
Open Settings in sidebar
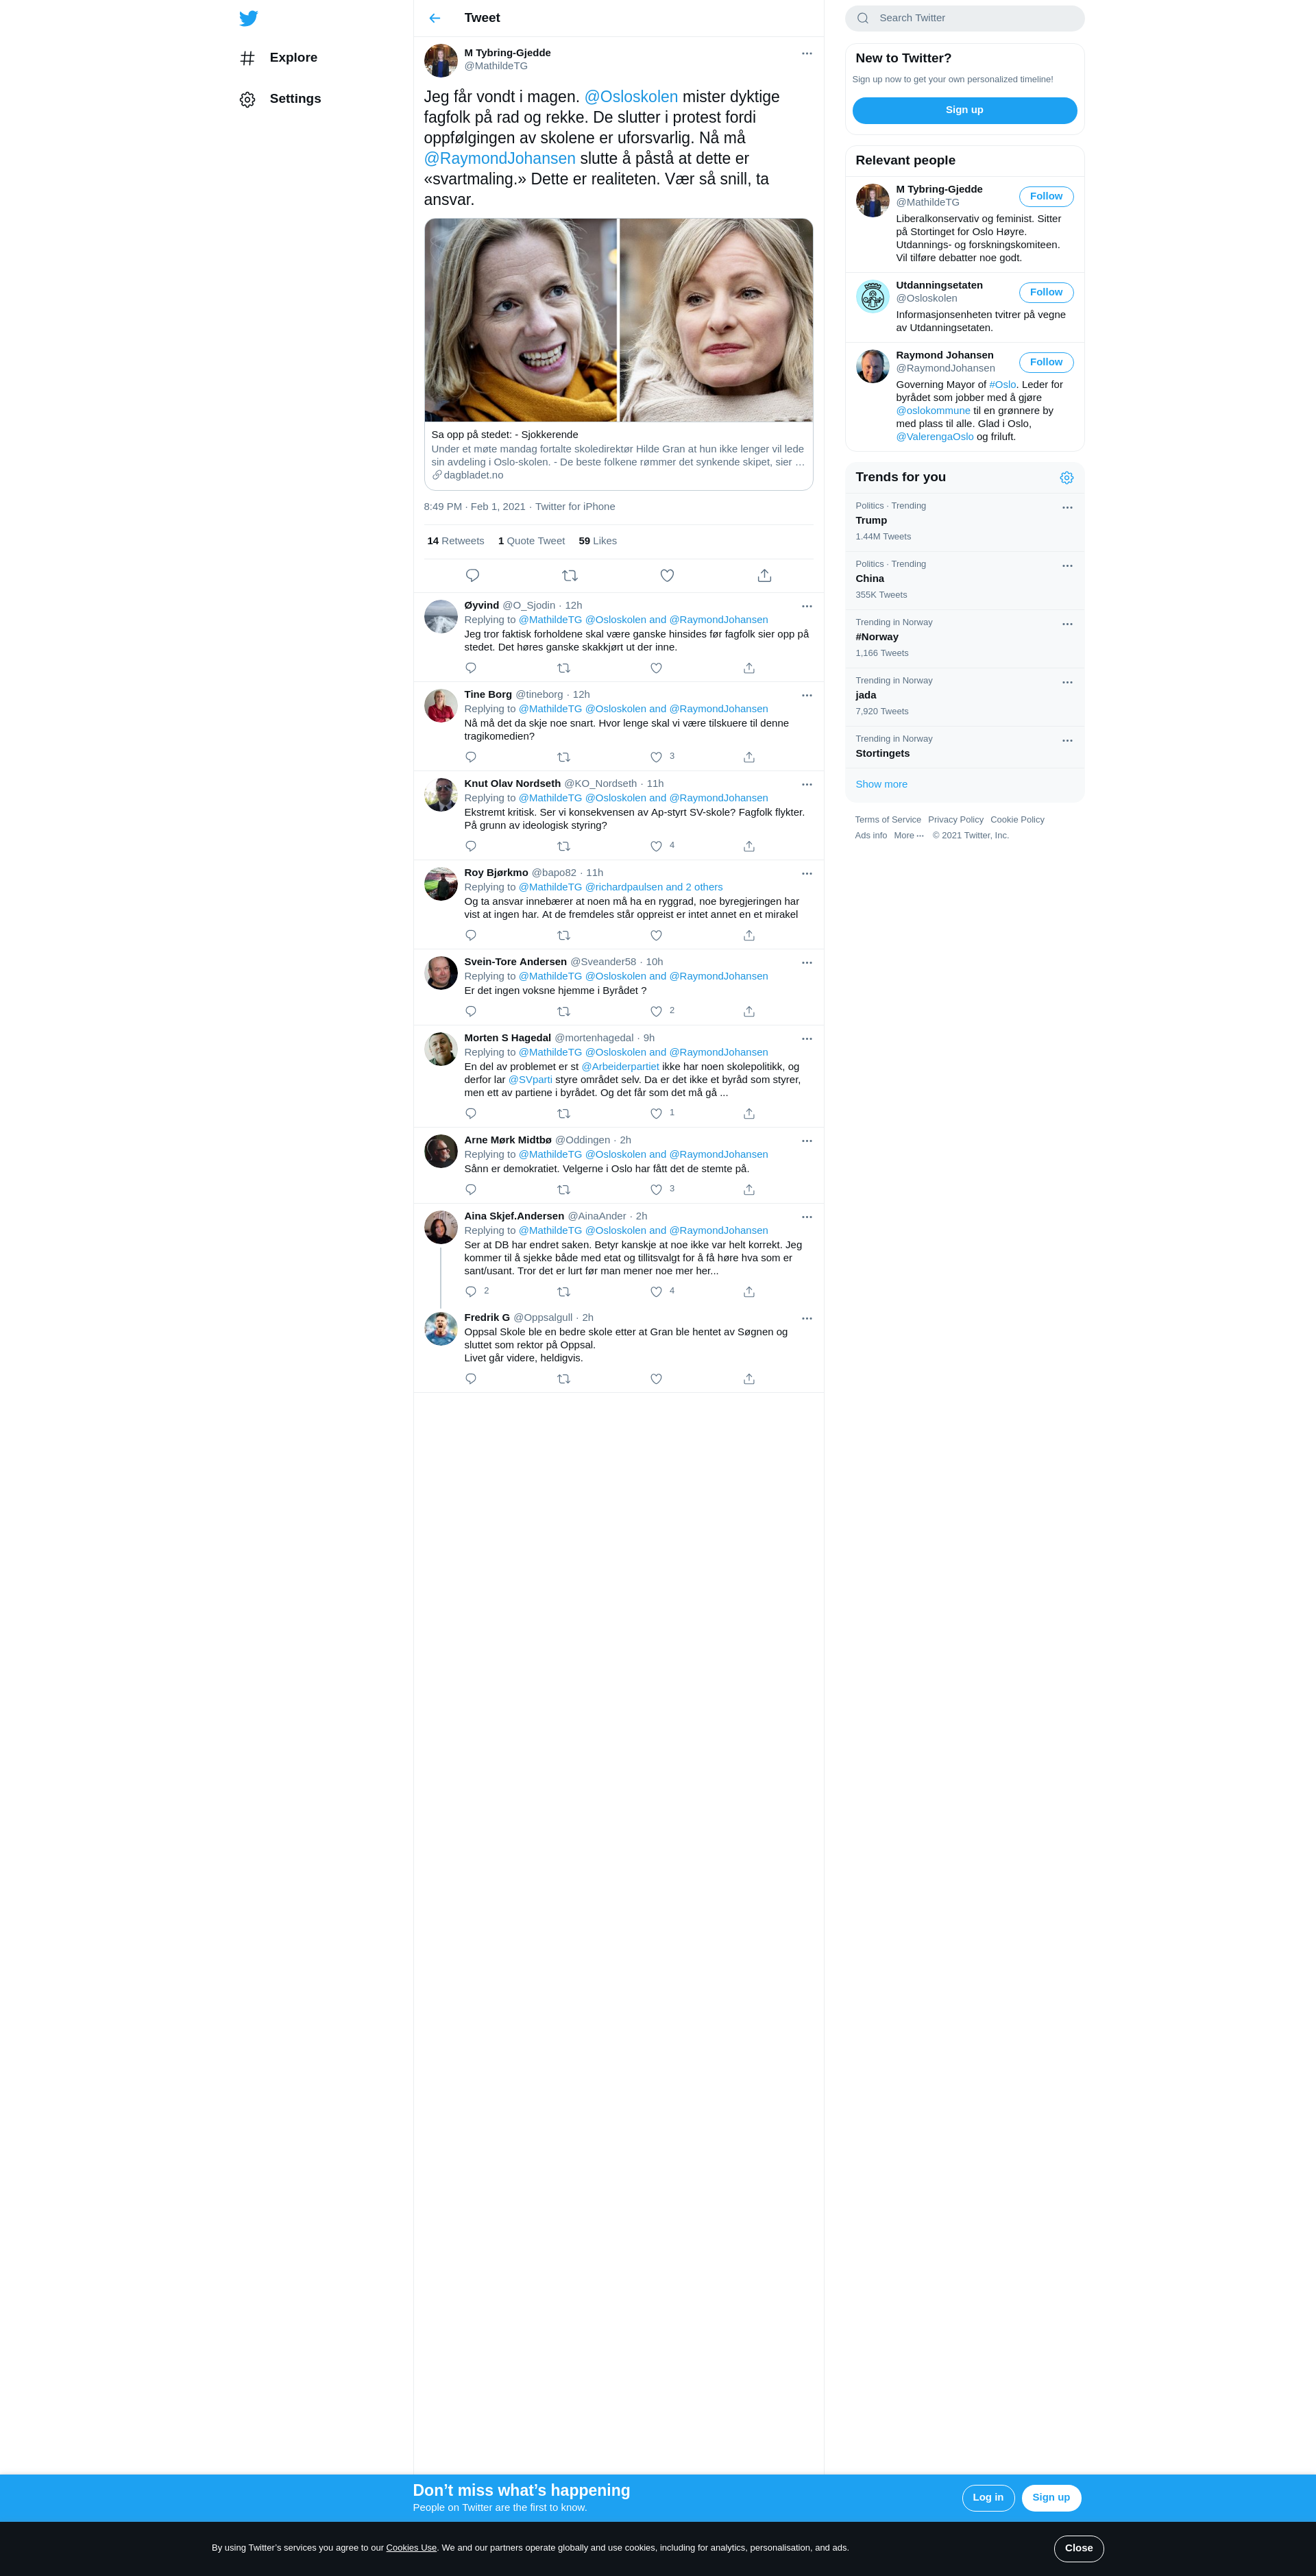[281, 99]
